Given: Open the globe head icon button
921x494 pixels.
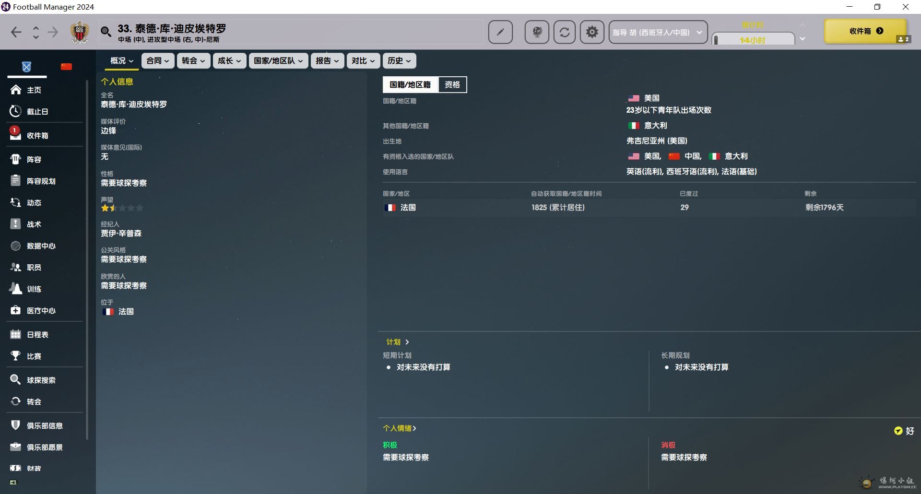Looking at the screenshot, I should click(537, 32).
